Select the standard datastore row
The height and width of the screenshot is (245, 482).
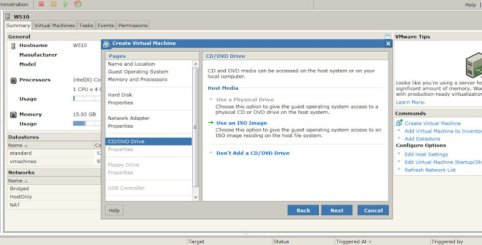[54, 153]
